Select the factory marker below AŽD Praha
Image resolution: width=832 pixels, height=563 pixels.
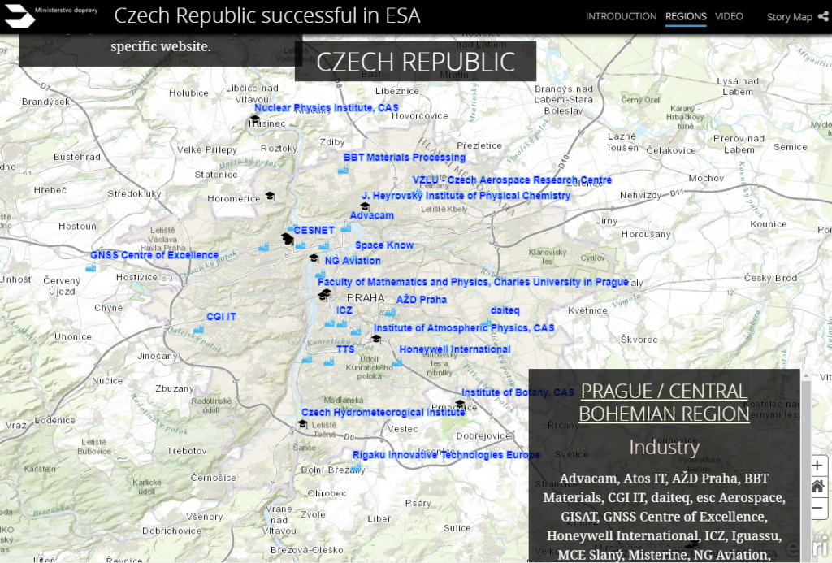[391, 313]
